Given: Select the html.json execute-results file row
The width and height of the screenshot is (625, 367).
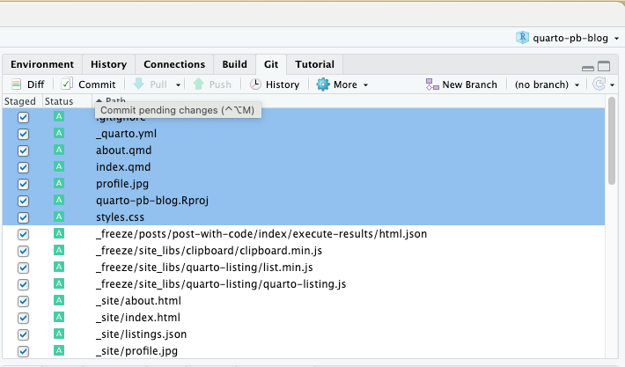Looking at the screenshot, I should click(x=304, y=234).
